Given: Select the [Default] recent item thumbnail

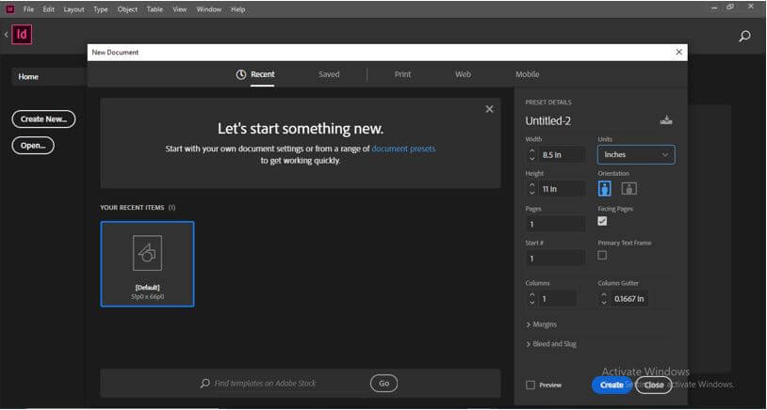Looking at the screenshot, I should point(147,264).
